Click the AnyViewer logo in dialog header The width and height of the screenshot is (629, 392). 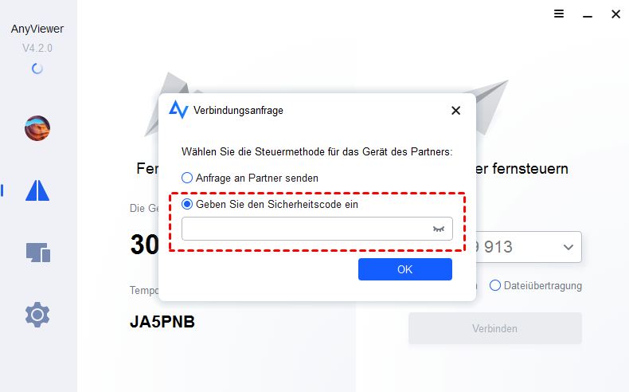tap(178, 109)
